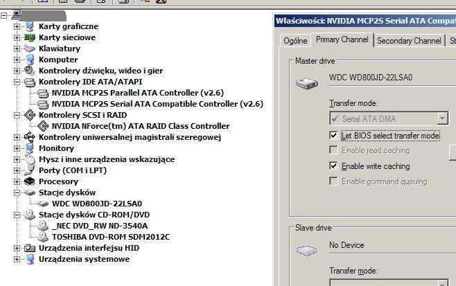This screenshot has height=286, width=456.
Task: Expand the Porty (COM i LPT) node
Action: [x=17, y=170]
